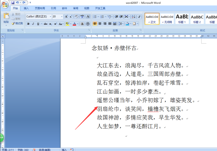Toggle show paragraph marks

pos(139,17)
